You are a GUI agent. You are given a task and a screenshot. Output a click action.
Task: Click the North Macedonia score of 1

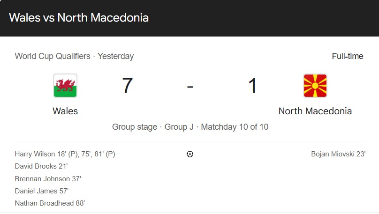coord(253,86)
